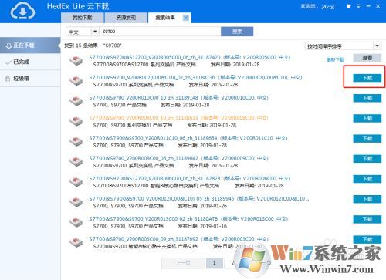Click the document icon of V200R011C10 result
This screenshot has height=280, width=386.
point(76,141)
